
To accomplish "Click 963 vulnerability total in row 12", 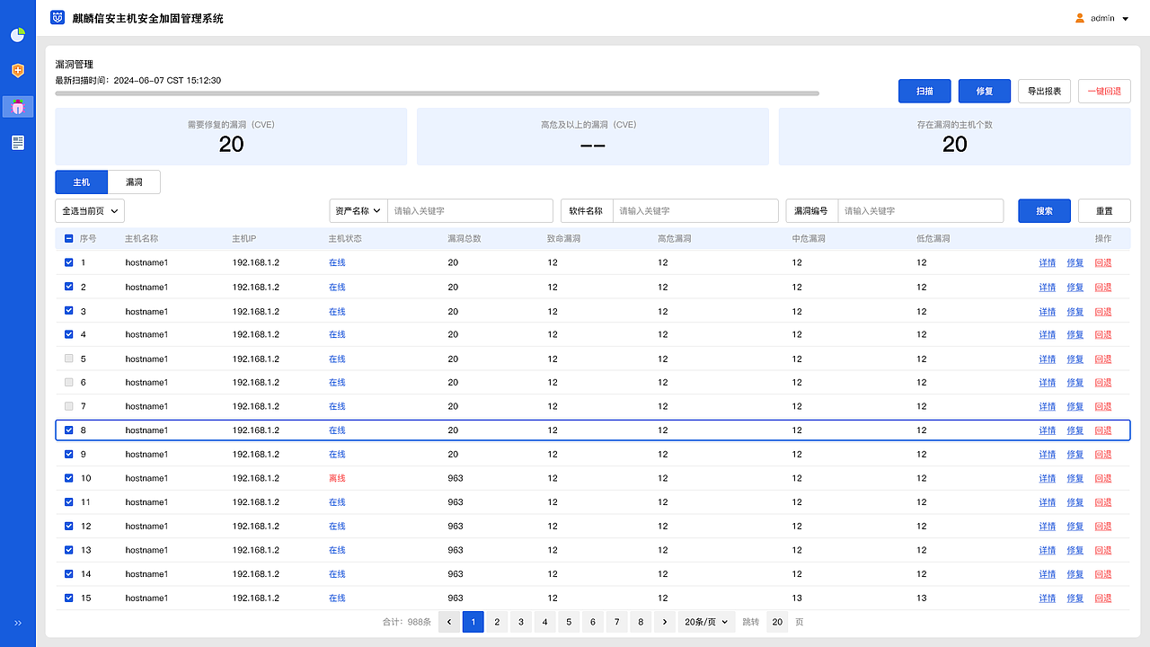I will 456,526.
